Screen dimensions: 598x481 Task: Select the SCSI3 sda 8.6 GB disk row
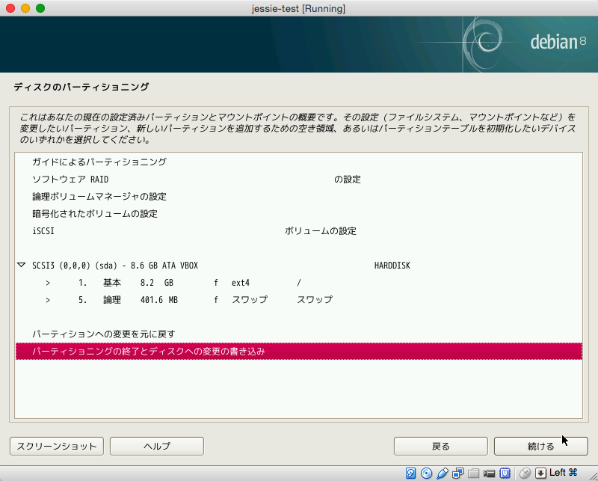298,266
